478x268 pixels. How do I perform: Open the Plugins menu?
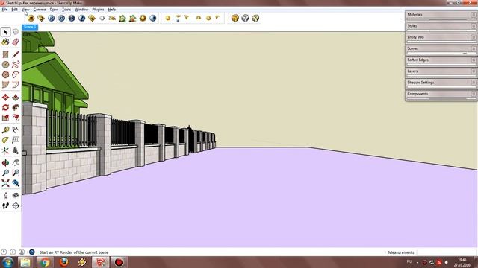coord(98,10)
